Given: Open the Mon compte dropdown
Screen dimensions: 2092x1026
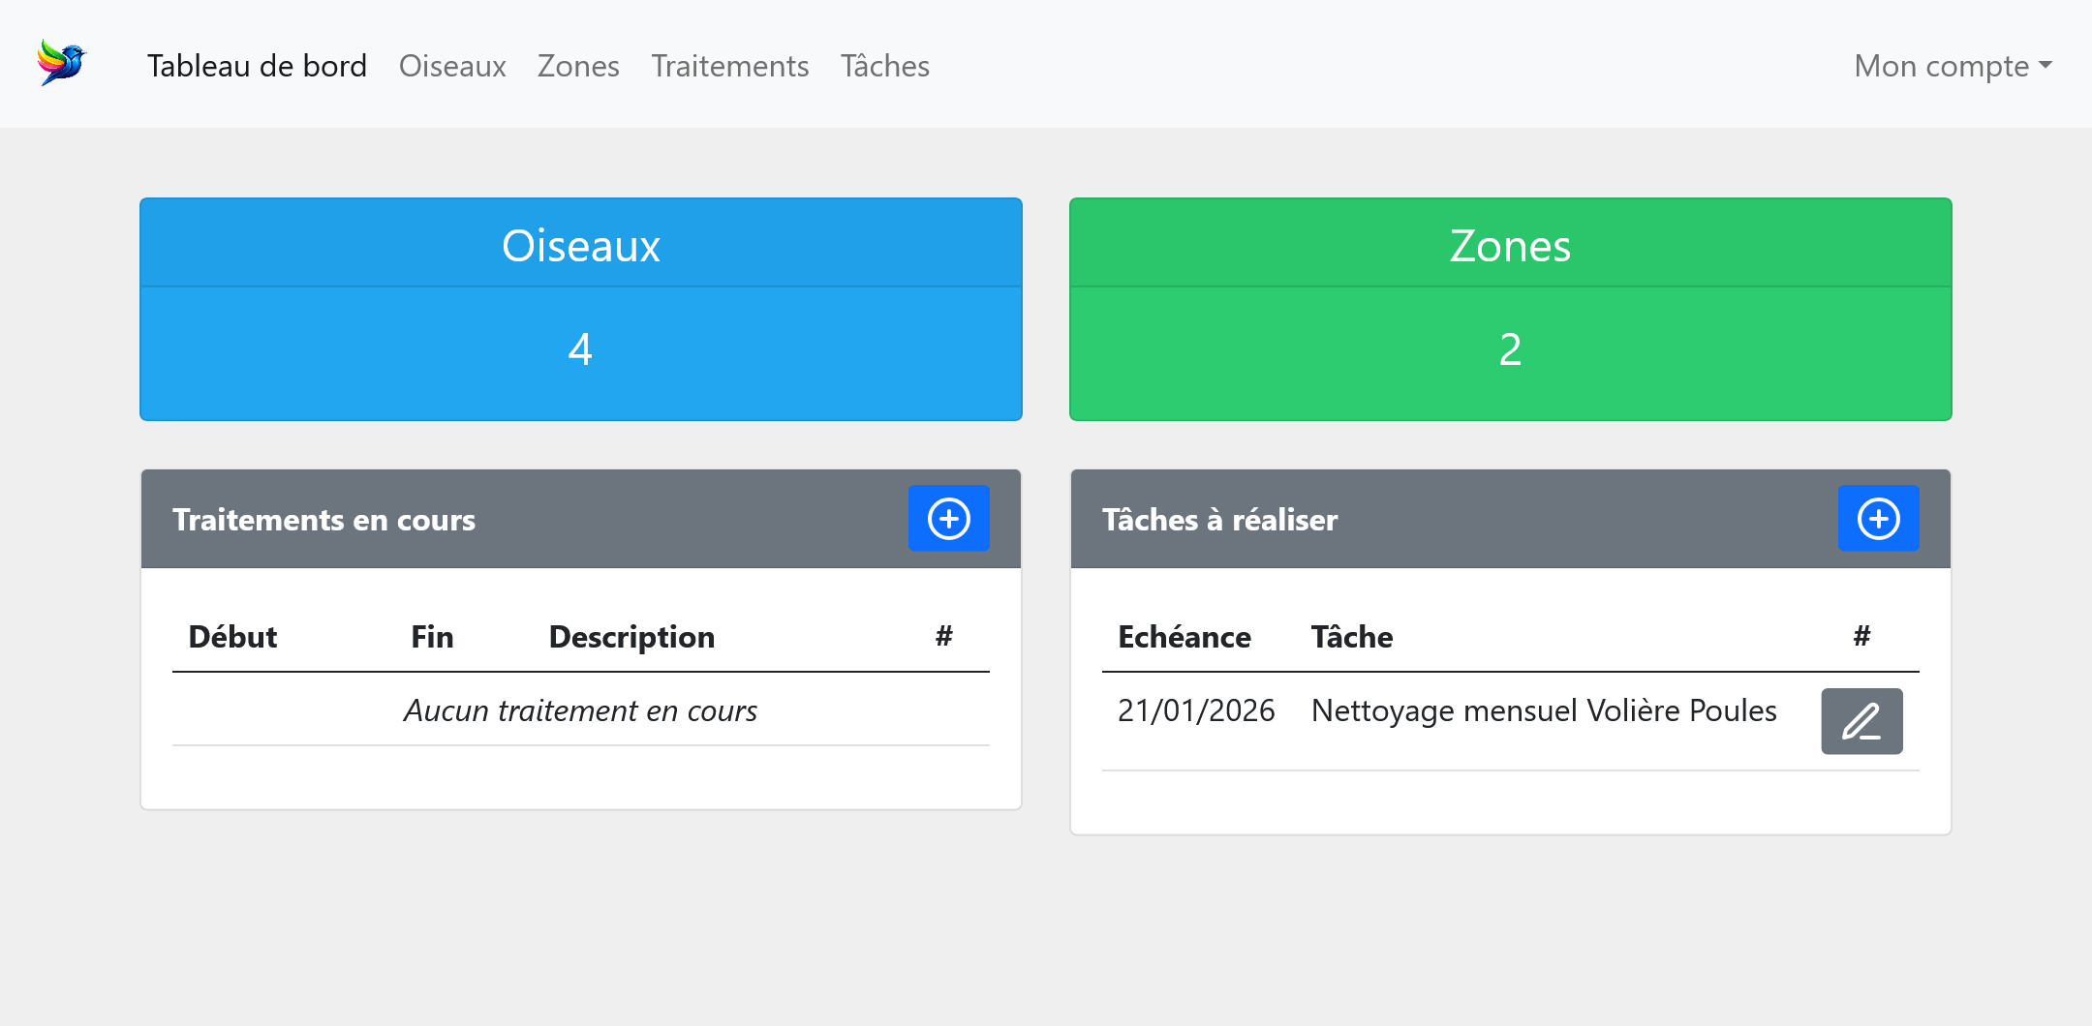Looking at the screenshot, I should (1952, 66).
